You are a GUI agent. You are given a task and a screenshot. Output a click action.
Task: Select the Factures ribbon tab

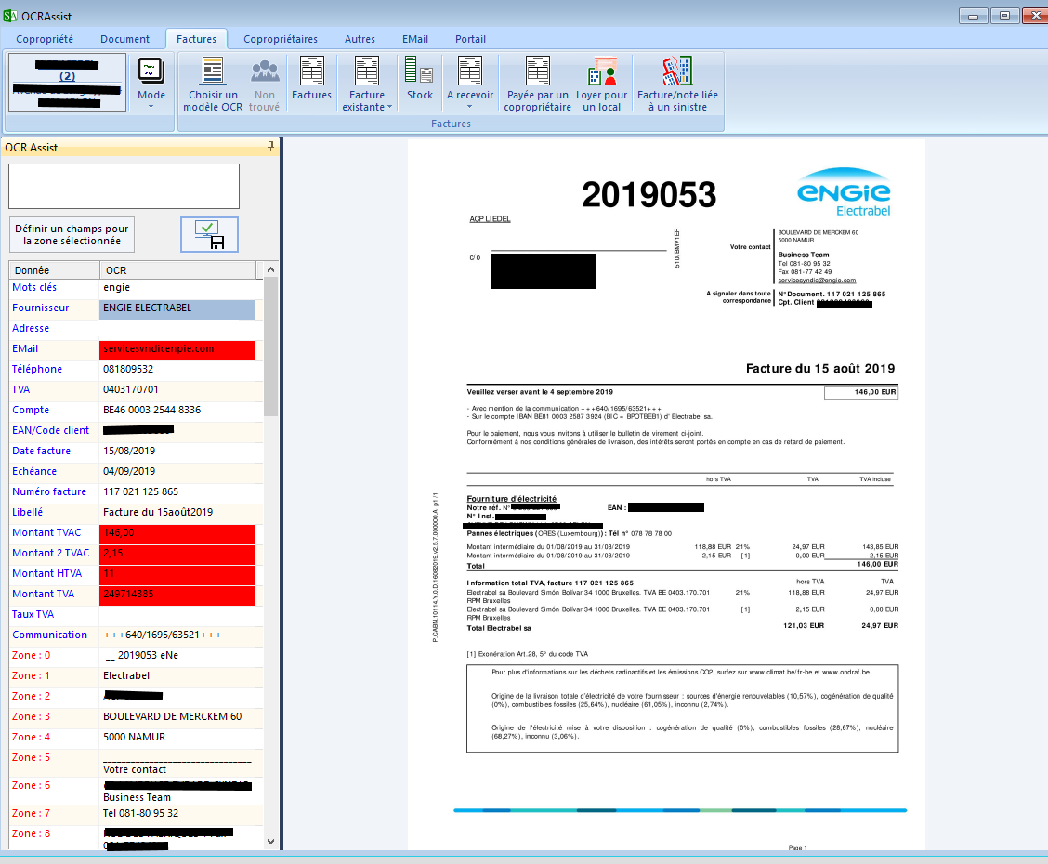point(197,39)
